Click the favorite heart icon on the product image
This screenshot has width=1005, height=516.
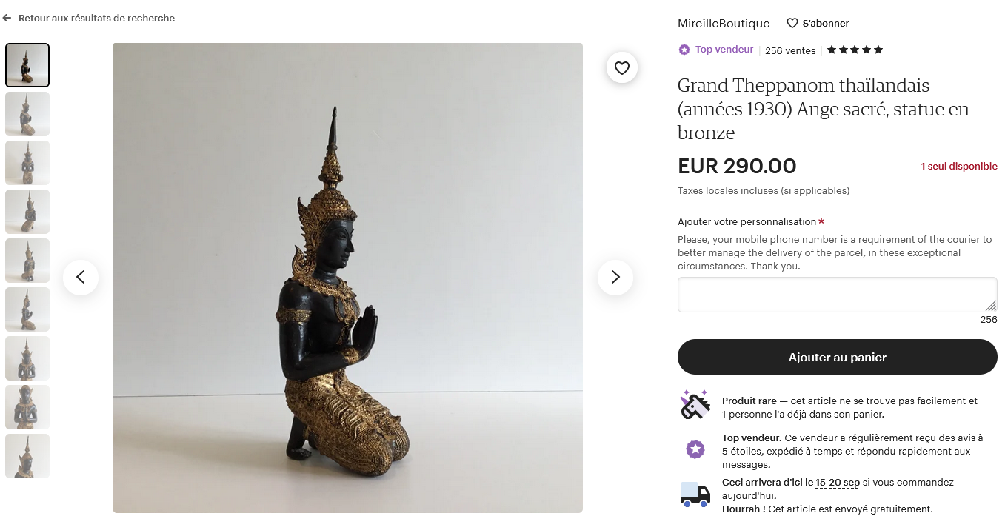[x=622, y=68]
